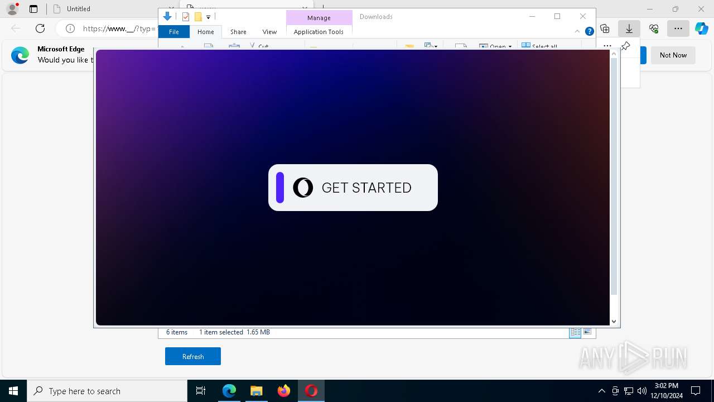Open Task View on taskbar
The height and width of the screenshot is (402, 714).
[x=201, y=391]
